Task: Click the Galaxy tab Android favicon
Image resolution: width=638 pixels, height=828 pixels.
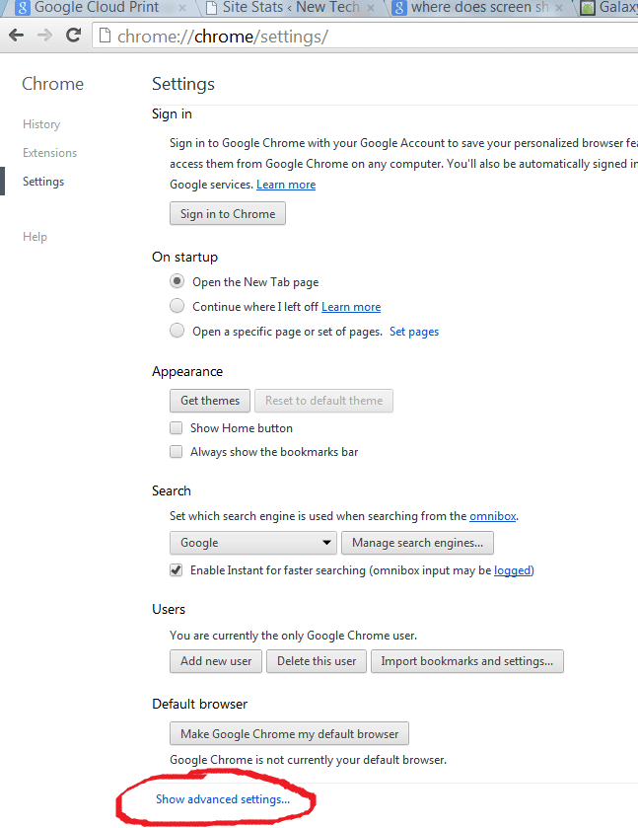Action: 588,8
